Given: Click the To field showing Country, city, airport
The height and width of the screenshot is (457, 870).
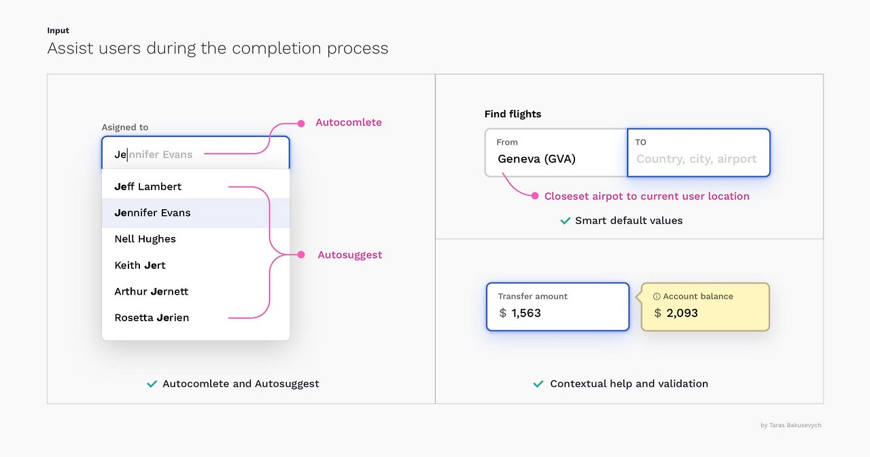Looking at the screenshot, I should (x=698, y=152).
